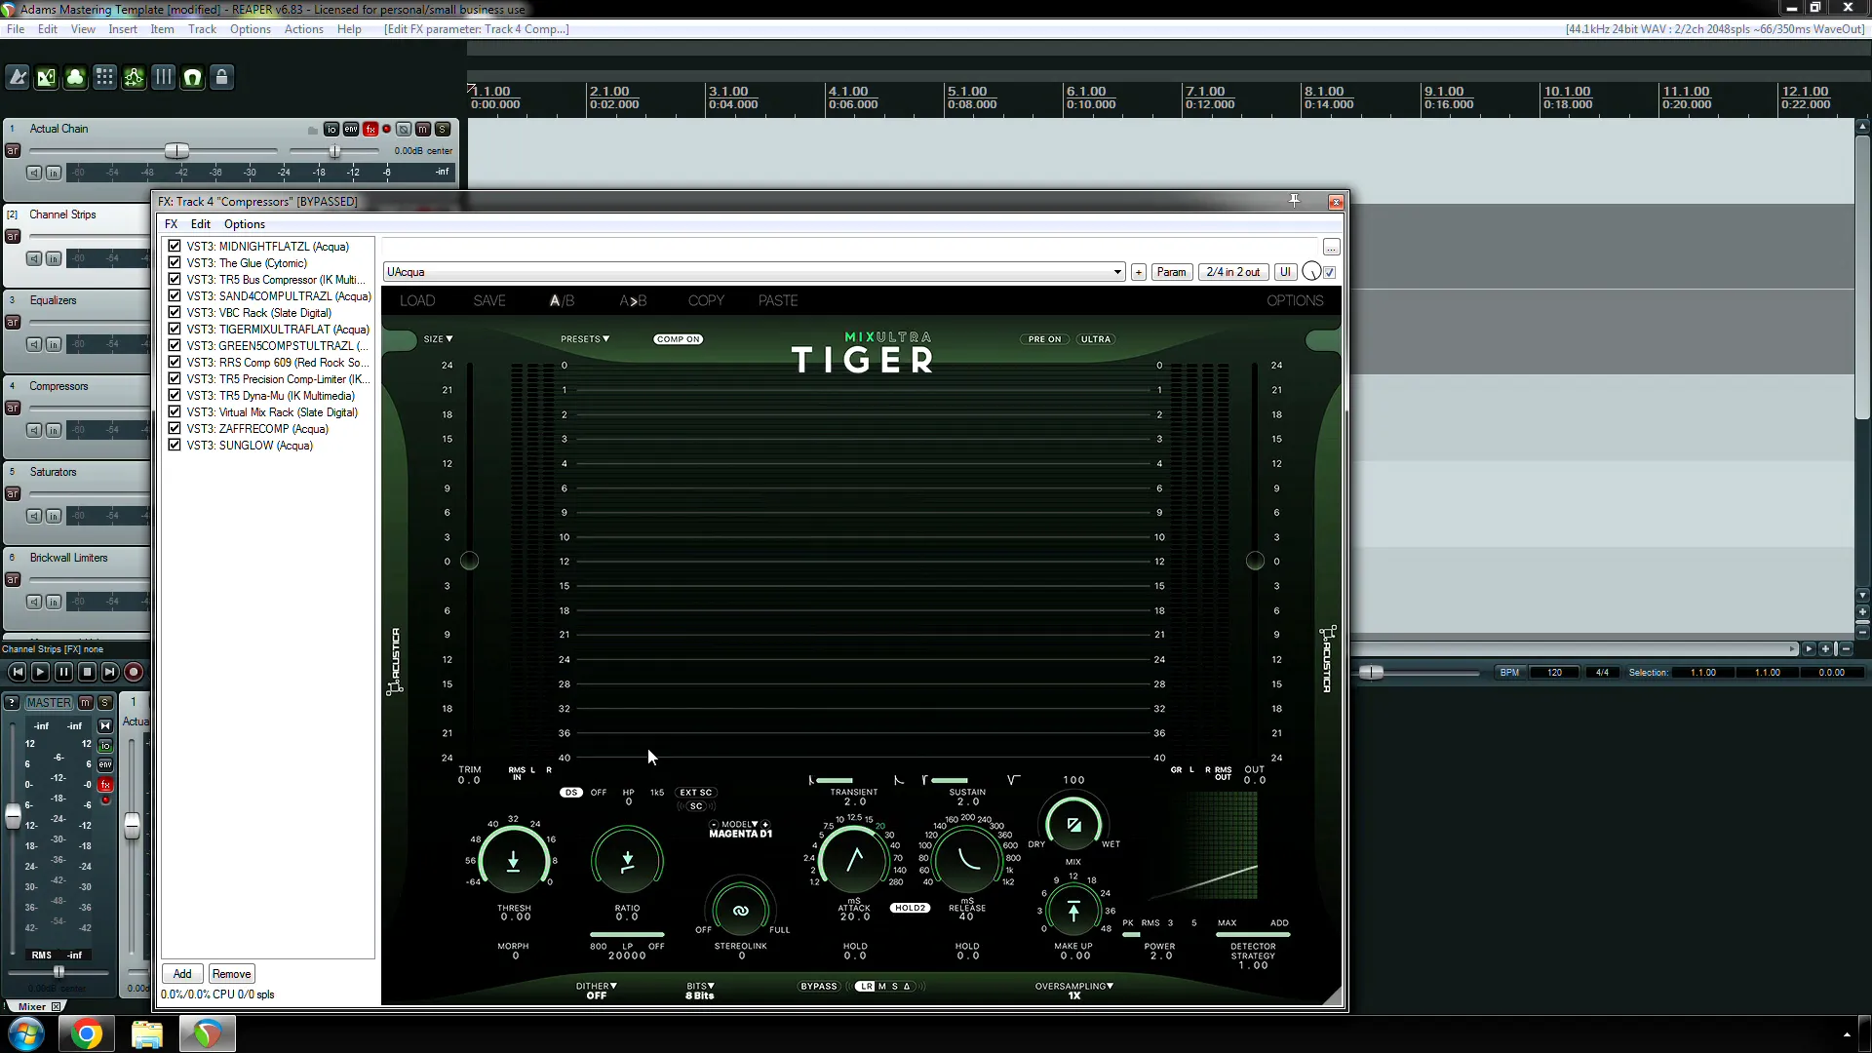Click LOAD in the Tiger plugin header

[417, 300]
